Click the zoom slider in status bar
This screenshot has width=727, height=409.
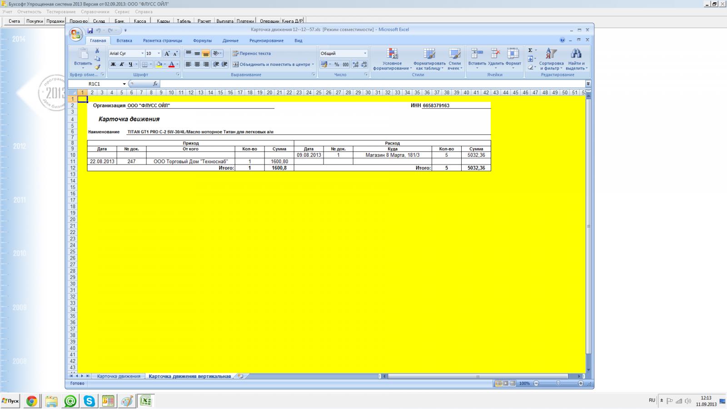coord(558,384)
